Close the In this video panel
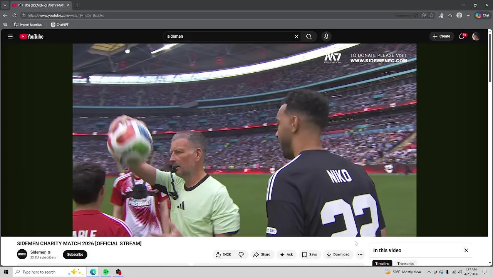The height and width of the screenshot is (277, 493). pyautogui.click(x=466, y=250)
